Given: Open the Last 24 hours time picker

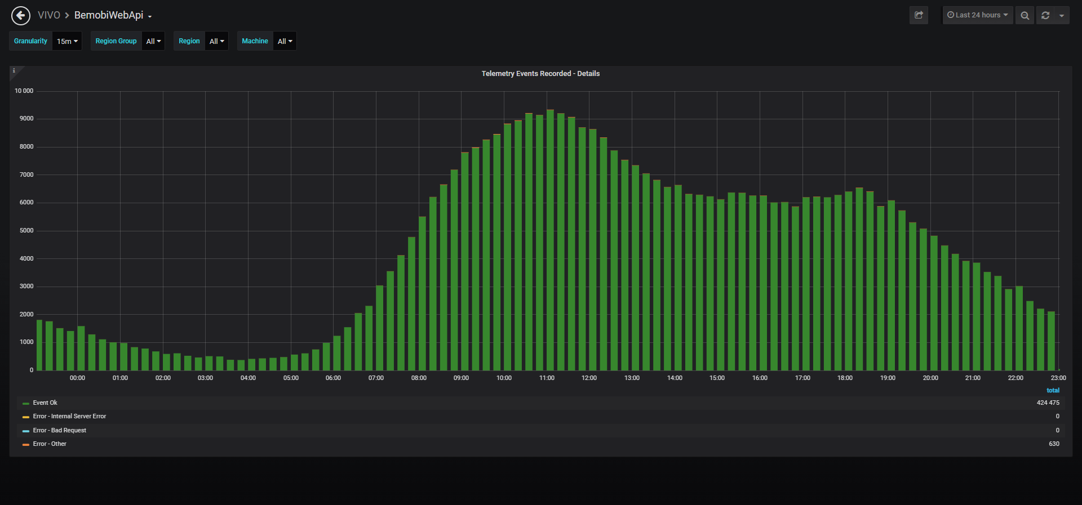Looking at the screenshot, I should pyautogui.click(x=978, y=15).
